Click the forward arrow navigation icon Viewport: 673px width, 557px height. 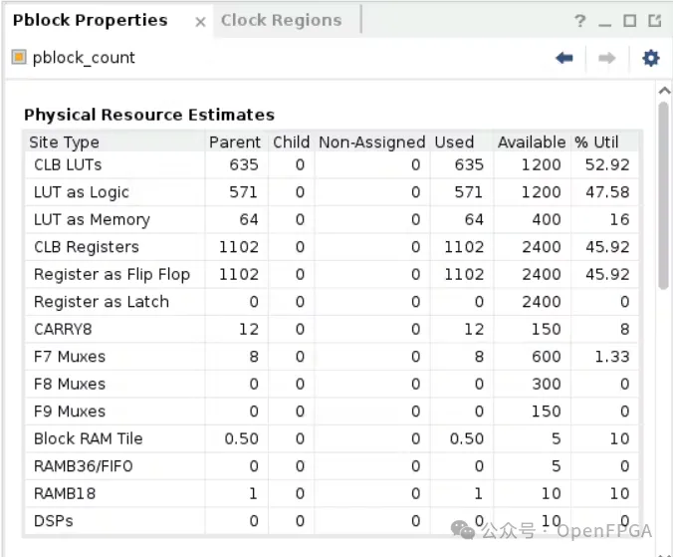point(606,59)
